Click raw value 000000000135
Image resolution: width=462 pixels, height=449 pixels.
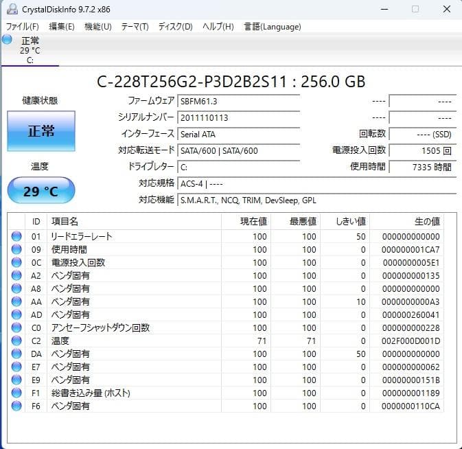click(x=411, y=276)
